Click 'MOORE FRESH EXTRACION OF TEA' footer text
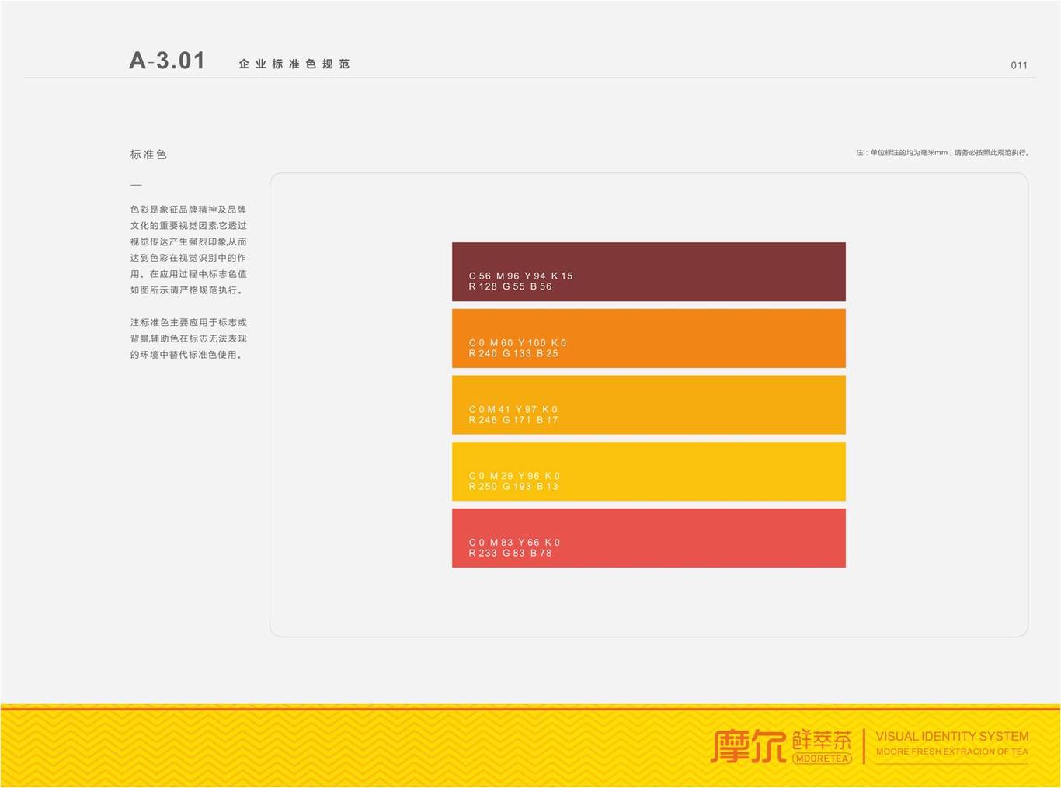Screen dimensions: 1061x788 [952, 752]
